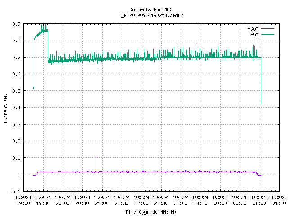288x216 pixels.
Task: Click the 190924 21:00 time tick label
Action: point(102,200)
